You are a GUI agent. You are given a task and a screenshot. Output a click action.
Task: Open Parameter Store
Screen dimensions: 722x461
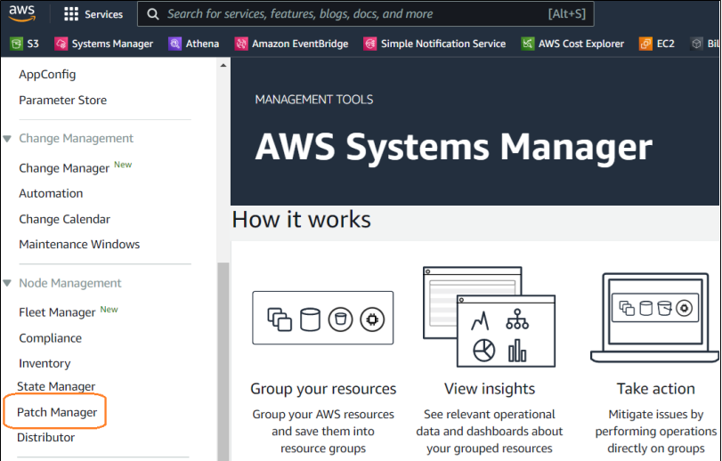coord(62,101)
